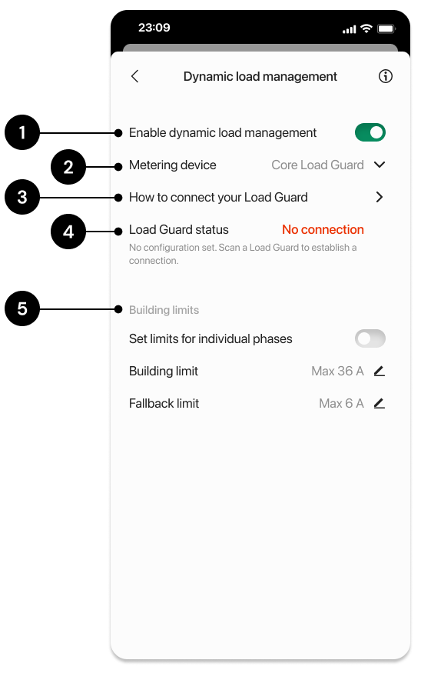This screenshot has height=680, width=421.
Task: Select the Metering device row label
Action: tap(172, 165)
